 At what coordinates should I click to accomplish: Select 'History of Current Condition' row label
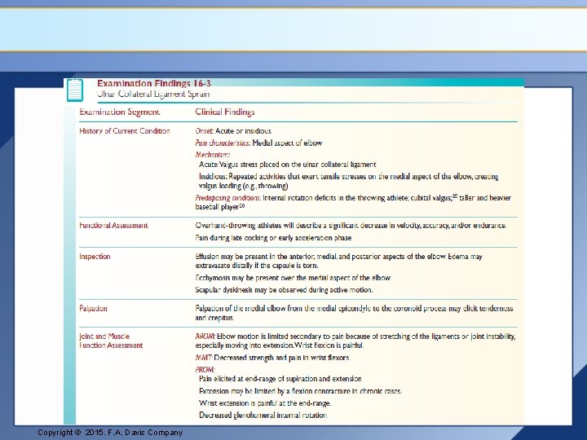tap(125, 131)
